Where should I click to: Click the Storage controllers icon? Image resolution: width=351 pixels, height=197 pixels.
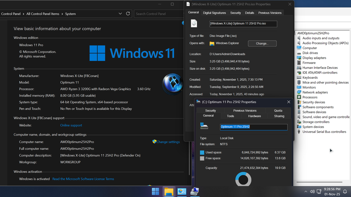[299, 122]
